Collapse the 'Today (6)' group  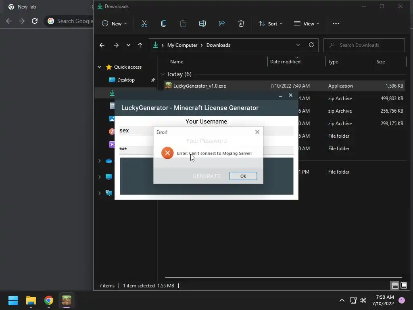click(163, 74)
